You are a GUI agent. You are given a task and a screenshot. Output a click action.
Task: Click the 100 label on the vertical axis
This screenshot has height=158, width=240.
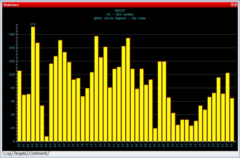[x=11, y=74]
